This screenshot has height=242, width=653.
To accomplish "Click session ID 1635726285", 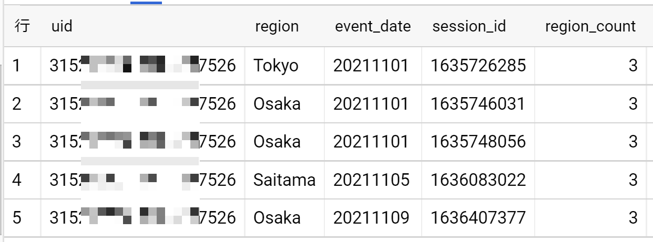I will (478, 65).
